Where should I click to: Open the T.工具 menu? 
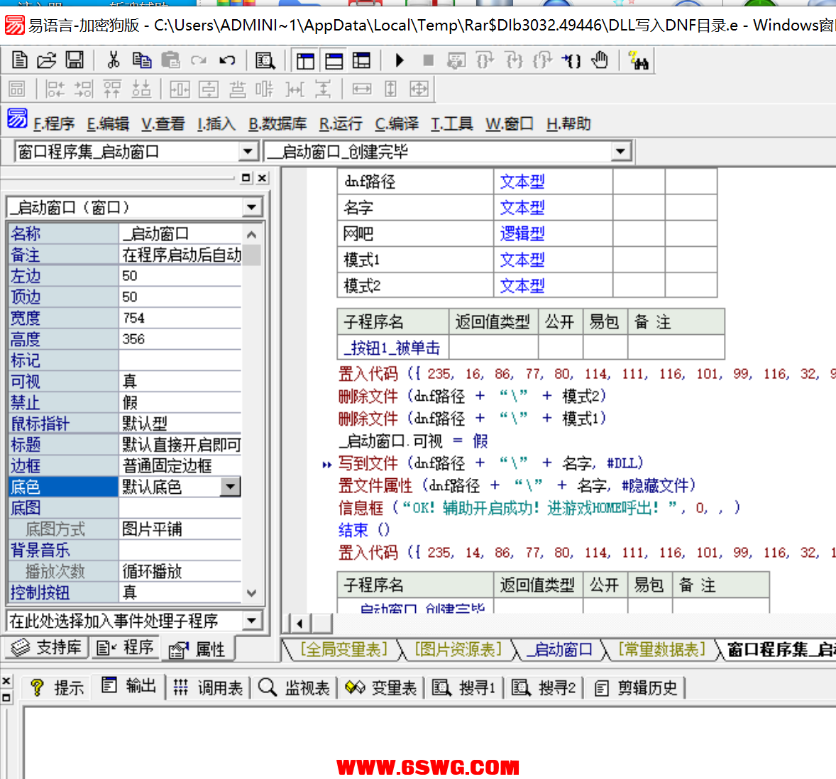451,124
